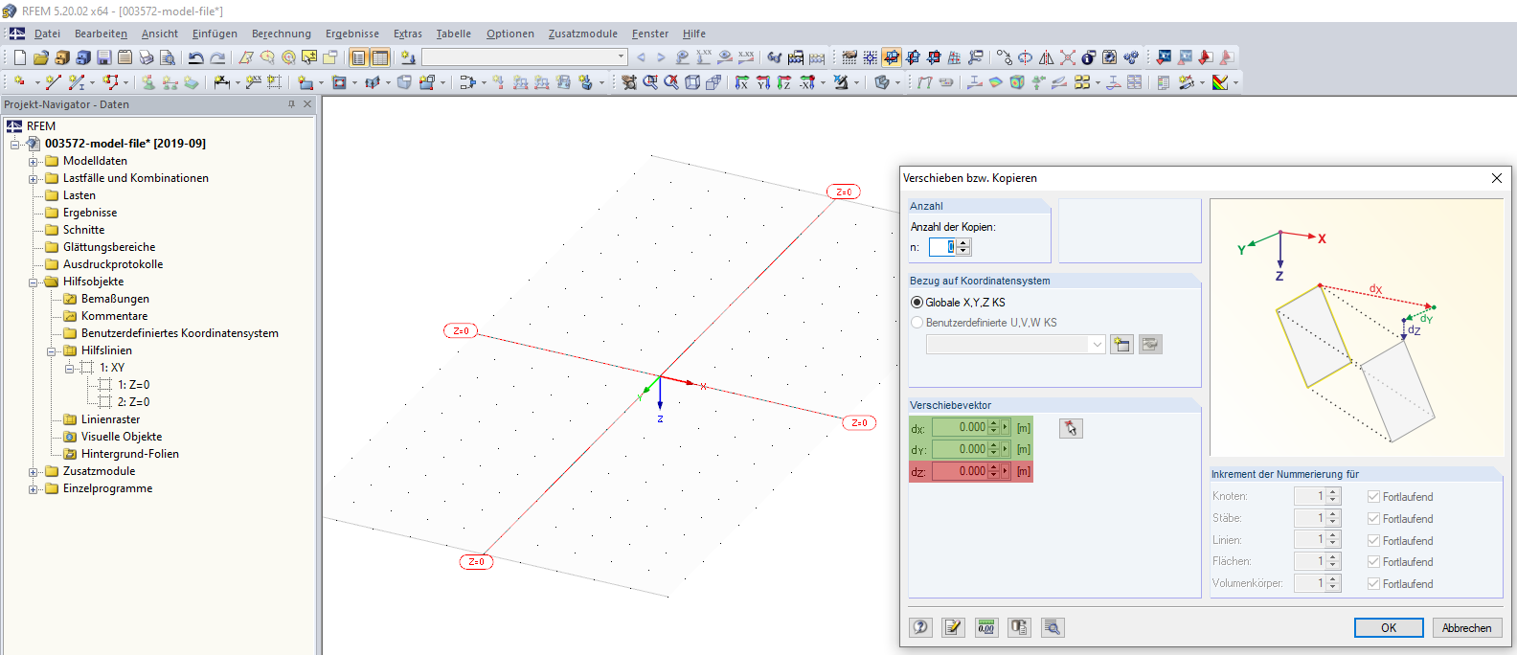Screen dimensions: 1517x655
Task: Open the Zusatzmodule menu
Action: coord(582,34)
